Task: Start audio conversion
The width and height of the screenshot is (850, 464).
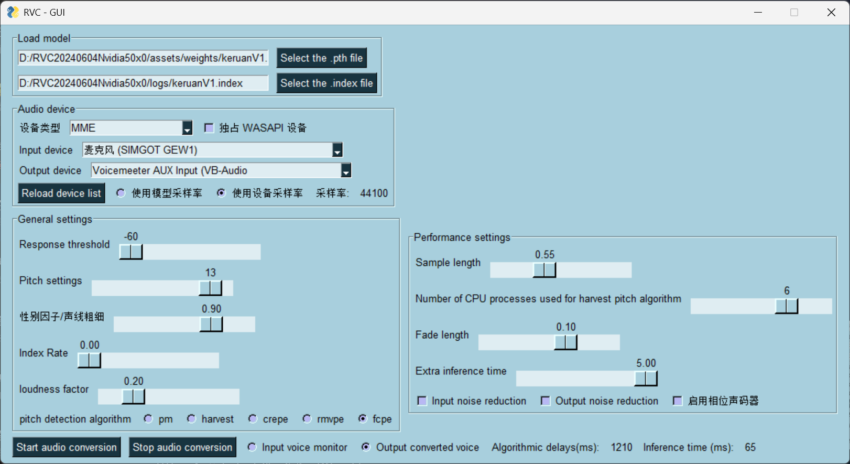Action: click(67, 447)
